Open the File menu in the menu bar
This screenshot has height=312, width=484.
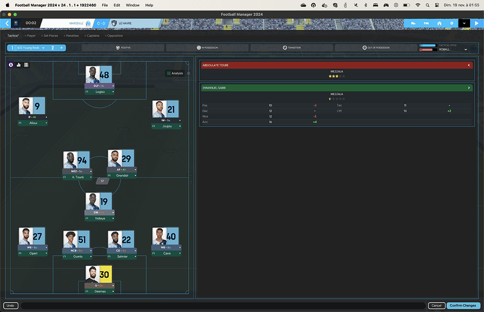(x=105, y=5)
